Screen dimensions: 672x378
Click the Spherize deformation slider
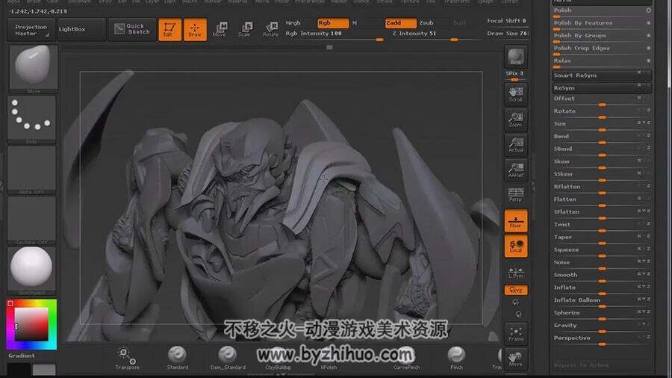[602, 314]
